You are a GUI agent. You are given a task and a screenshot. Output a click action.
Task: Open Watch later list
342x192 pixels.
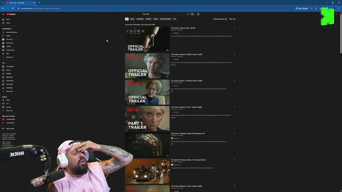point(9,77)
